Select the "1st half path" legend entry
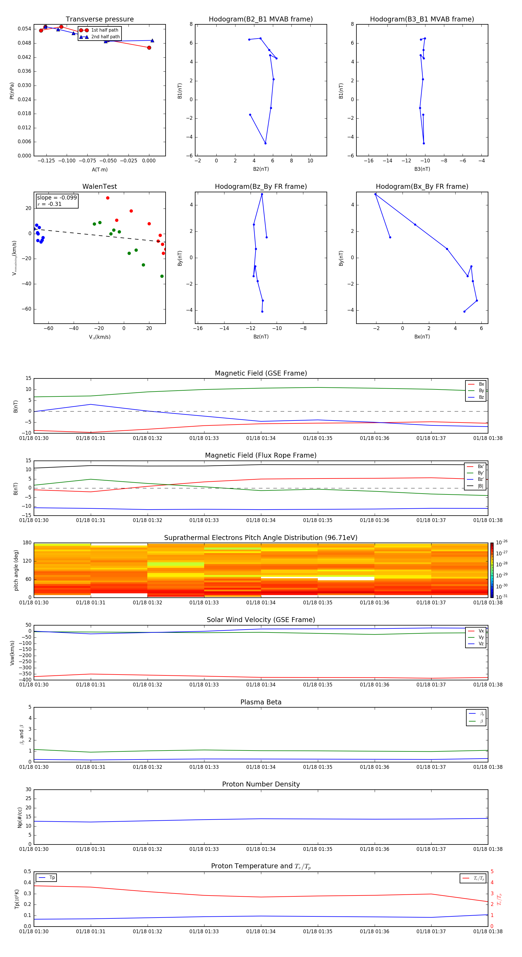This screenshot has height=957, width=522. click(x=99, y=30)
